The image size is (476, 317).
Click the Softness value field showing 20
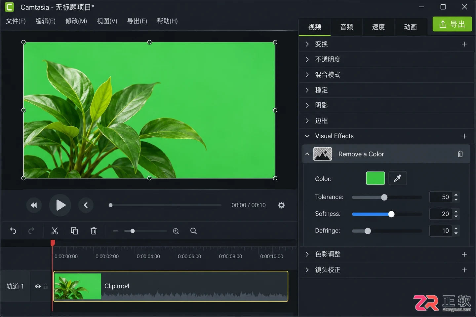(441, 214)
